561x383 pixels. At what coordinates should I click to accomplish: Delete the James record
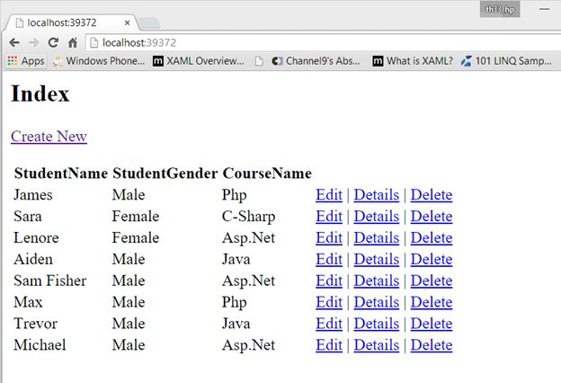(x=432, y=195)
